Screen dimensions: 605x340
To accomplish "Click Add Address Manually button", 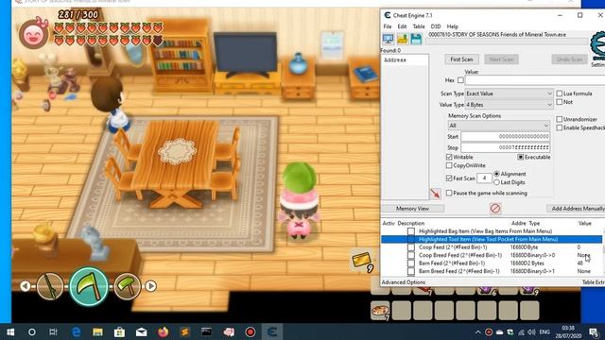I will pyautogui.click(x=576, y=209).
